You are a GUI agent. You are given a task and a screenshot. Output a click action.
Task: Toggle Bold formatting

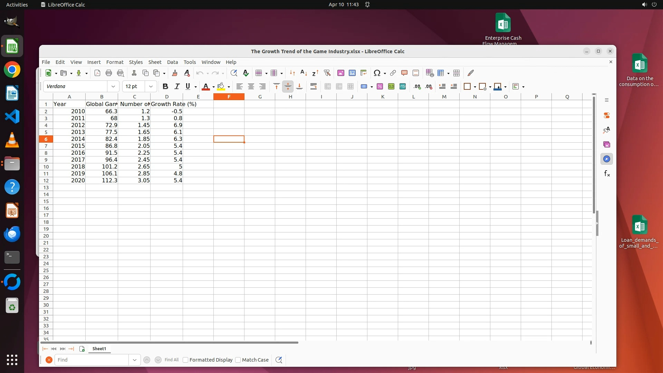[x=165, y=87]
